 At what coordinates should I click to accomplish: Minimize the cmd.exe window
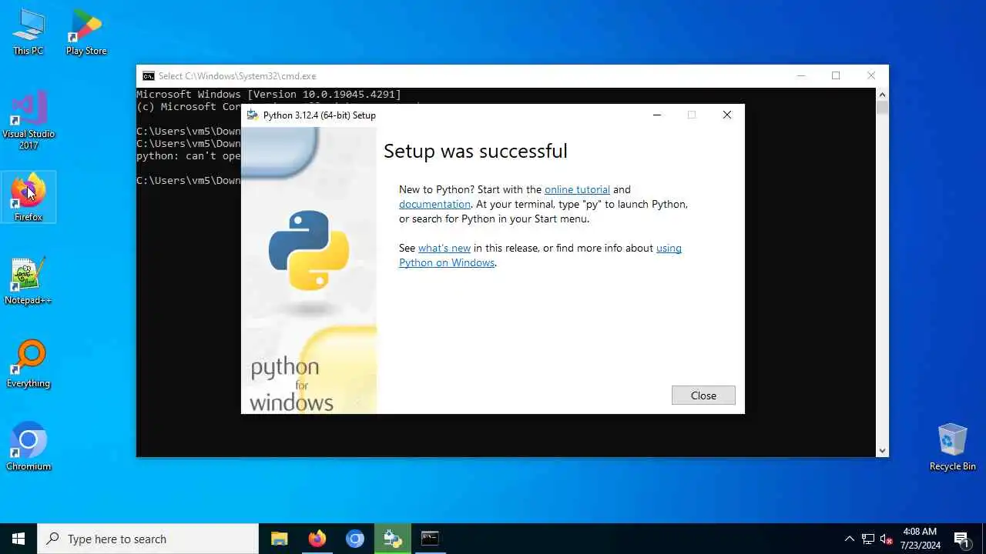coord(801,75)
